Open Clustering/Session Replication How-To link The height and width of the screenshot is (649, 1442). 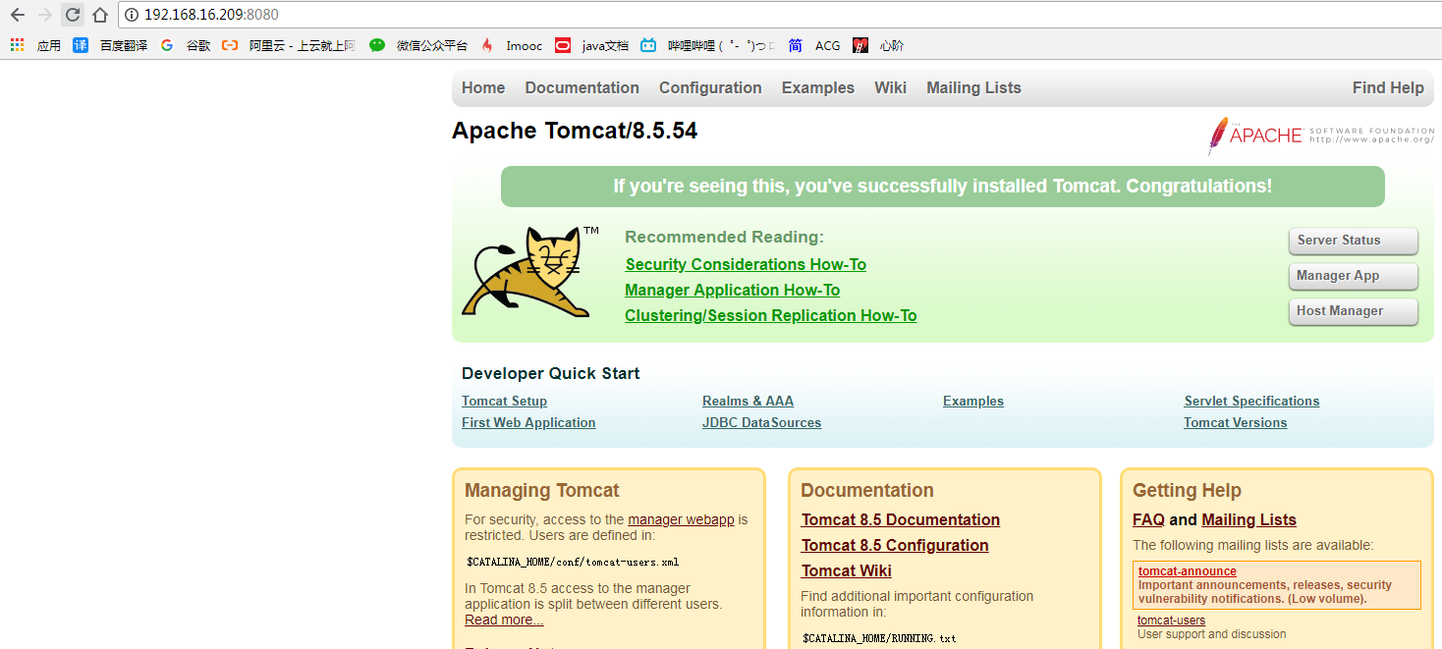click(771, 315)
